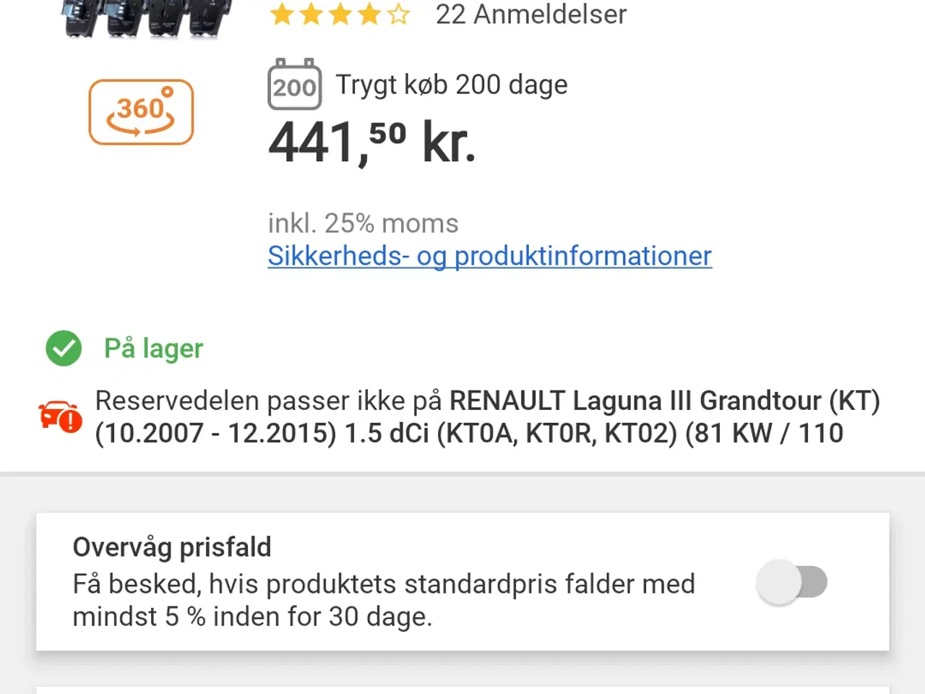This screenshot has width=925, height=694.
Task: Enable the "Overvåg prisfald" price drop switch
Action: coord(791,582)
